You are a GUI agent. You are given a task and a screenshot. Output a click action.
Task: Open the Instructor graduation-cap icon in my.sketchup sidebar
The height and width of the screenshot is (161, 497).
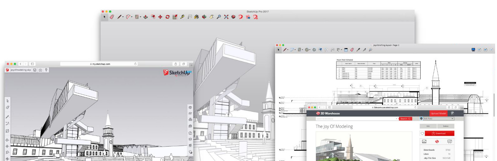[x=190, y=113]
